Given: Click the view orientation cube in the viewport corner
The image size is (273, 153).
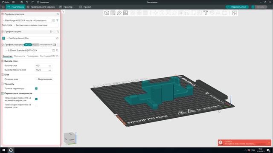Looking at the screenshot, I should (x=70, y=138).
